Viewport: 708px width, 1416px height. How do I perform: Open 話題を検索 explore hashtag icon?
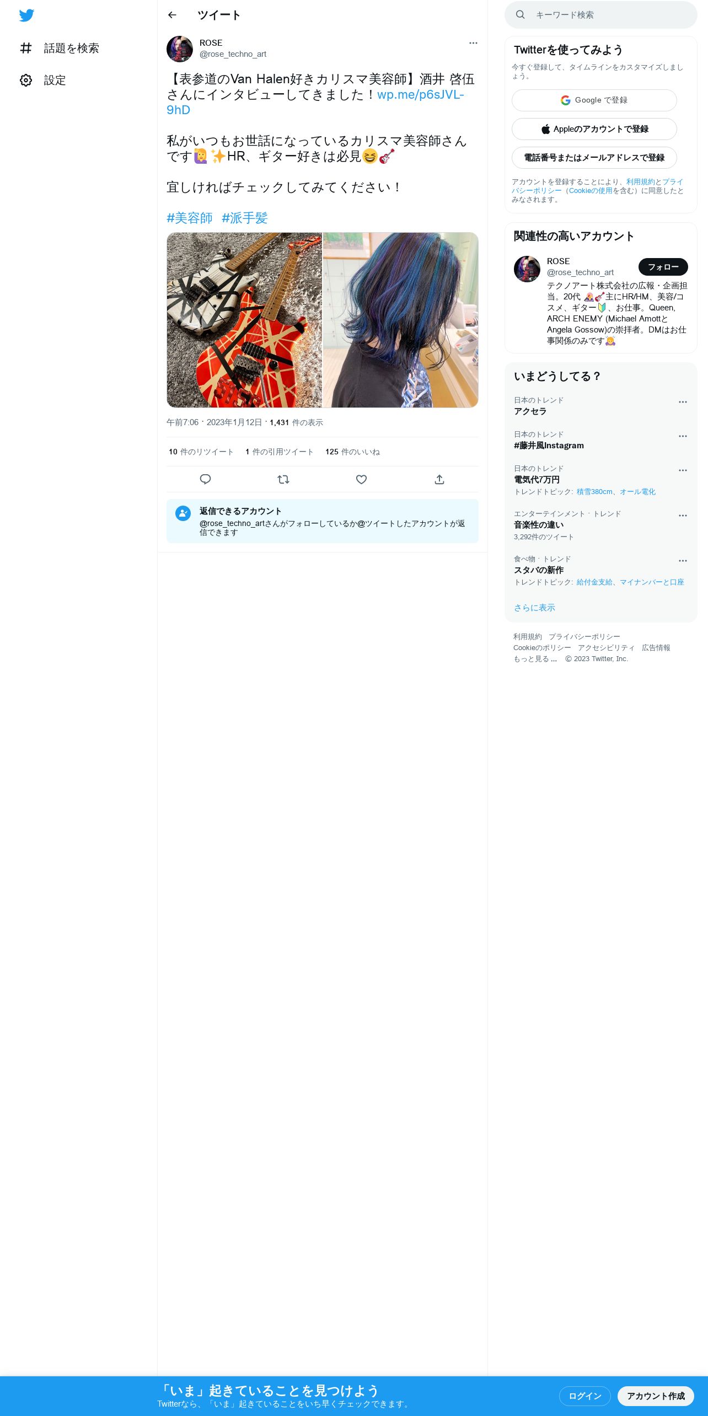tap(26, 49)
